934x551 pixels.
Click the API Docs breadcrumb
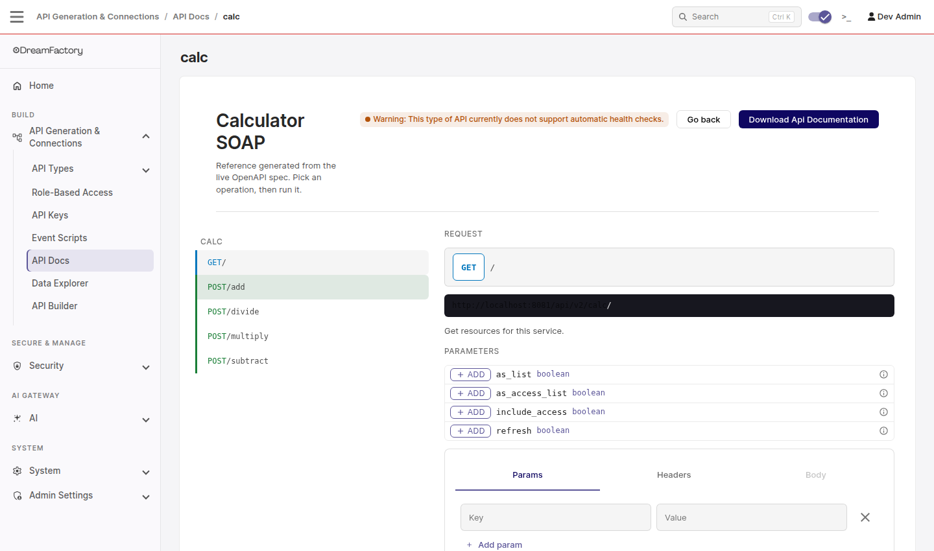click(191, 17)
